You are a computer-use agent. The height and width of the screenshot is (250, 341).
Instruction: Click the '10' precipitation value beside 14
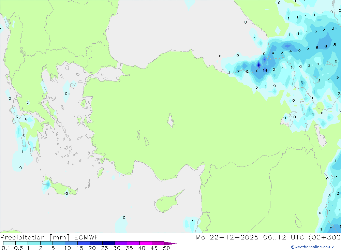(256, 71)
